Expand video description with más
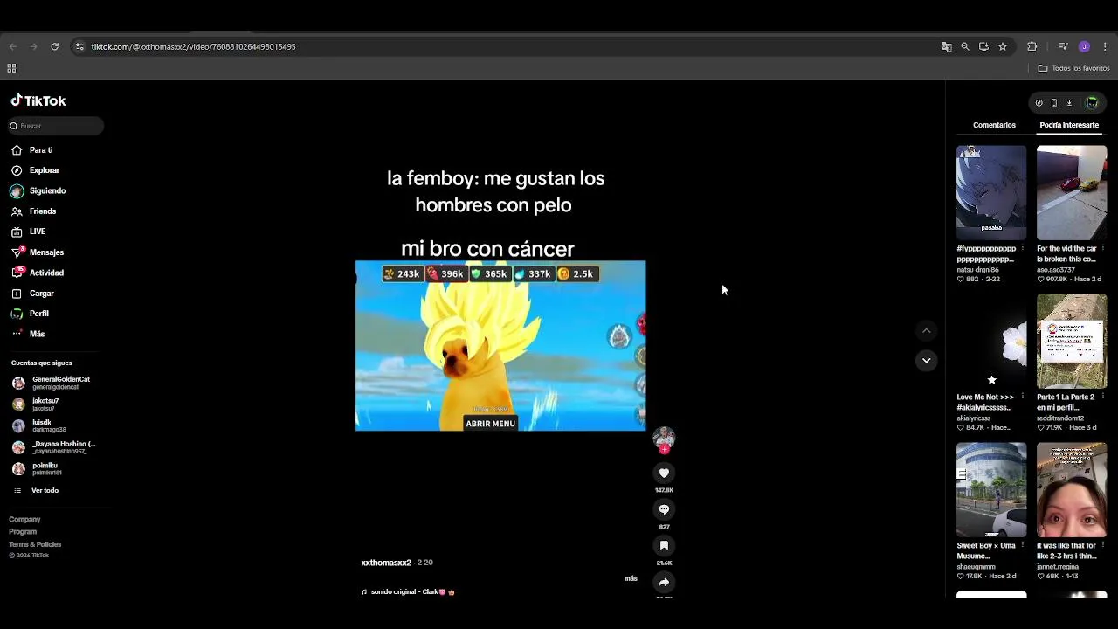Screen dimensions: 1118x629 [631, 578]
